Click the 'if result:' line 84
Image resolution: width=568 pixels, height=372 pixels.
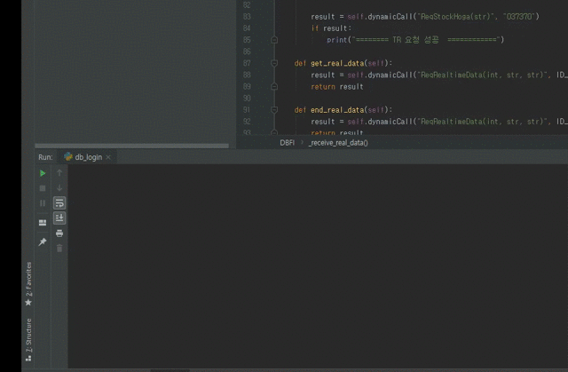(x=331, y=28)
